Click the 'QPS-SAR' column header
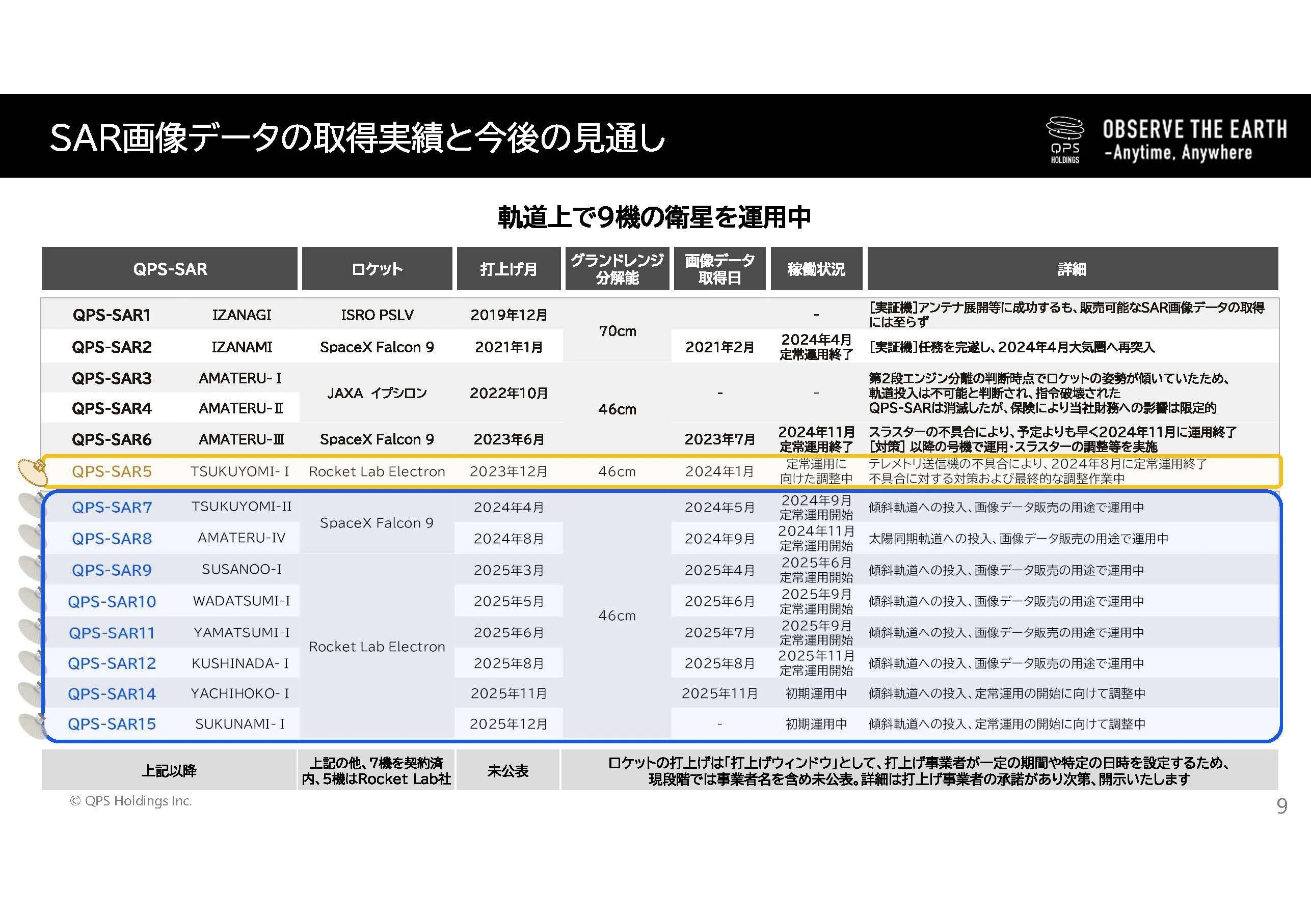 (x=170, y=269)
